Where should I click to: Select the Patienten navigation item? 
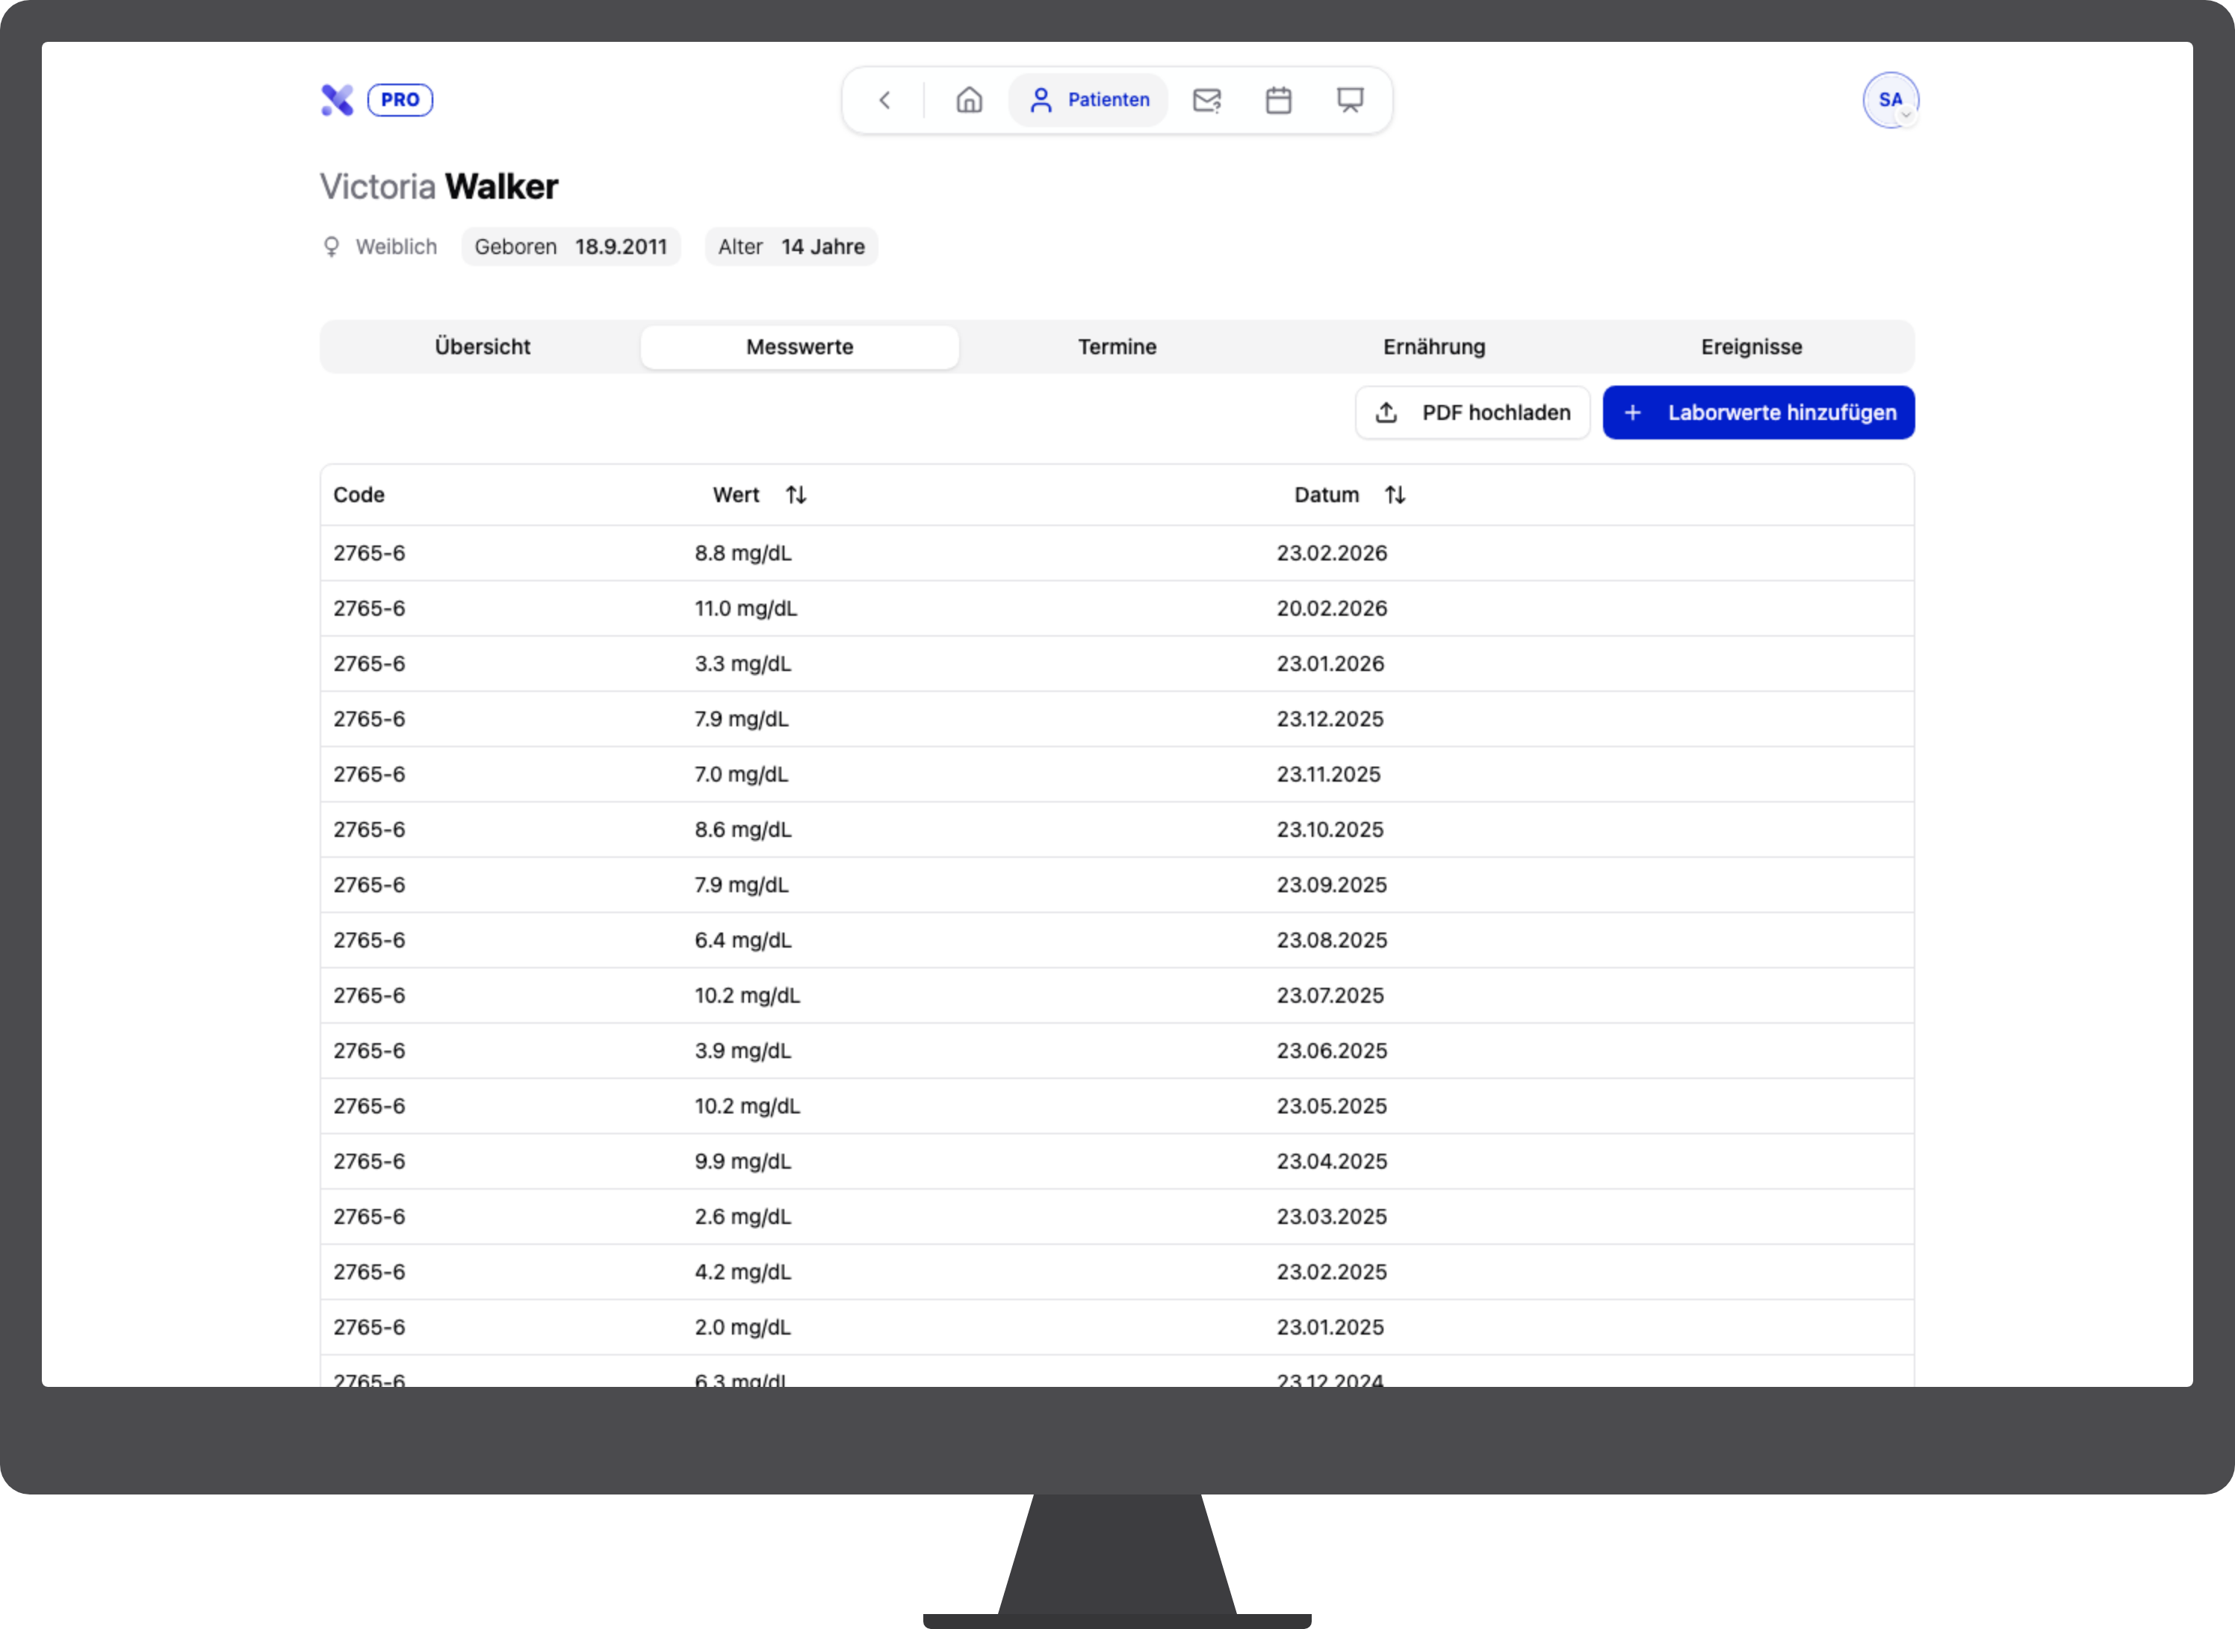click(1089, 99)
